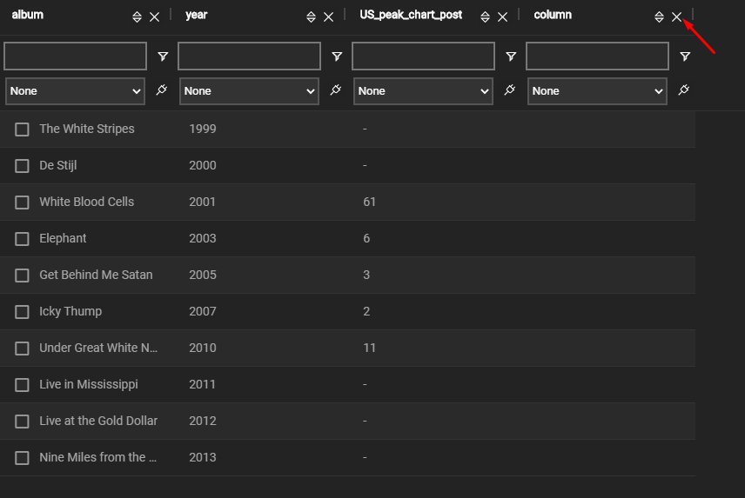Click the album column header label
This screenshot has width=745, height=498.
pos(28,15)
